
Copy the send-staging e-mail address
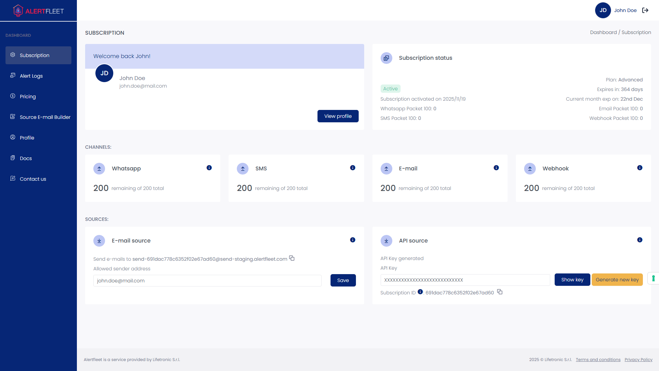291,258
